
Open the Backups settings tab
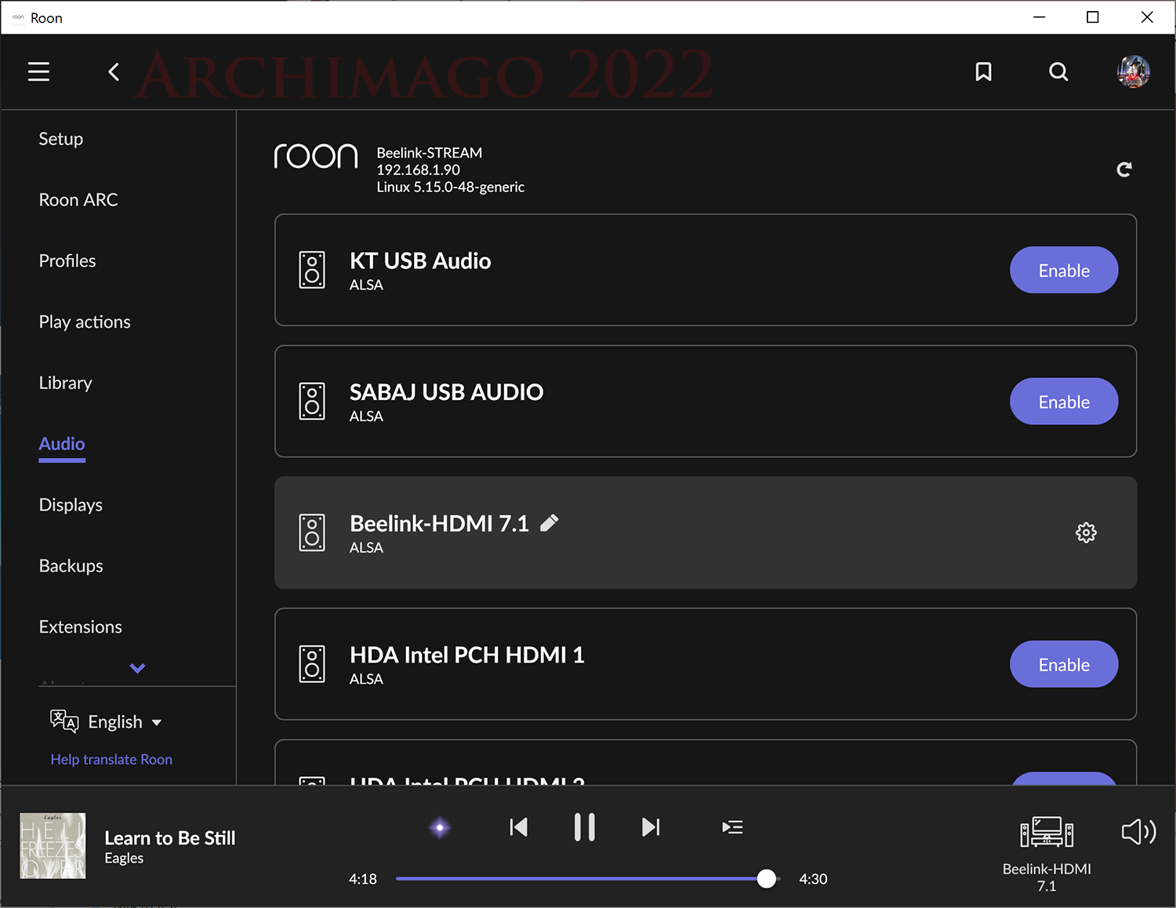click(71, 565)
